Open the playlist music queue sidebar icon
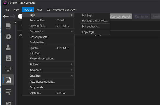 [8, 92]
